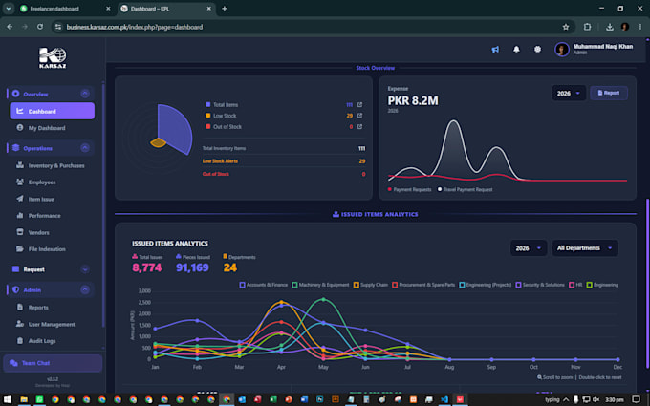The image size is (650, 406).
Task: Open the Low Stock external link icon
Action: 359,116
